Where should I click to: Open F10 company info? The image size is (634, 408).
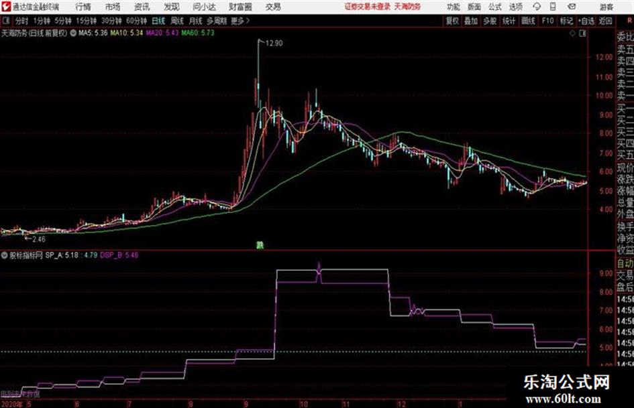click(x=547, y=21)
